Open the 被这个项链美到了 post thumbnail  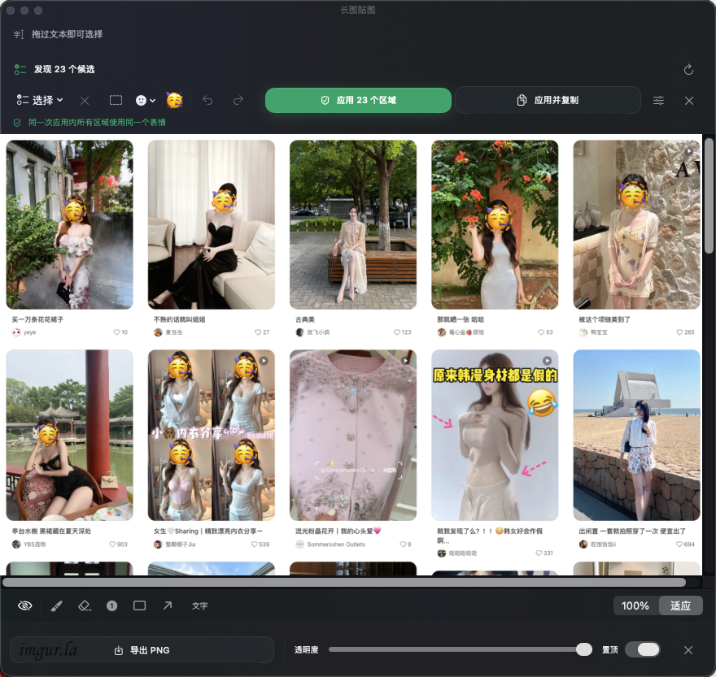[636, 224]
